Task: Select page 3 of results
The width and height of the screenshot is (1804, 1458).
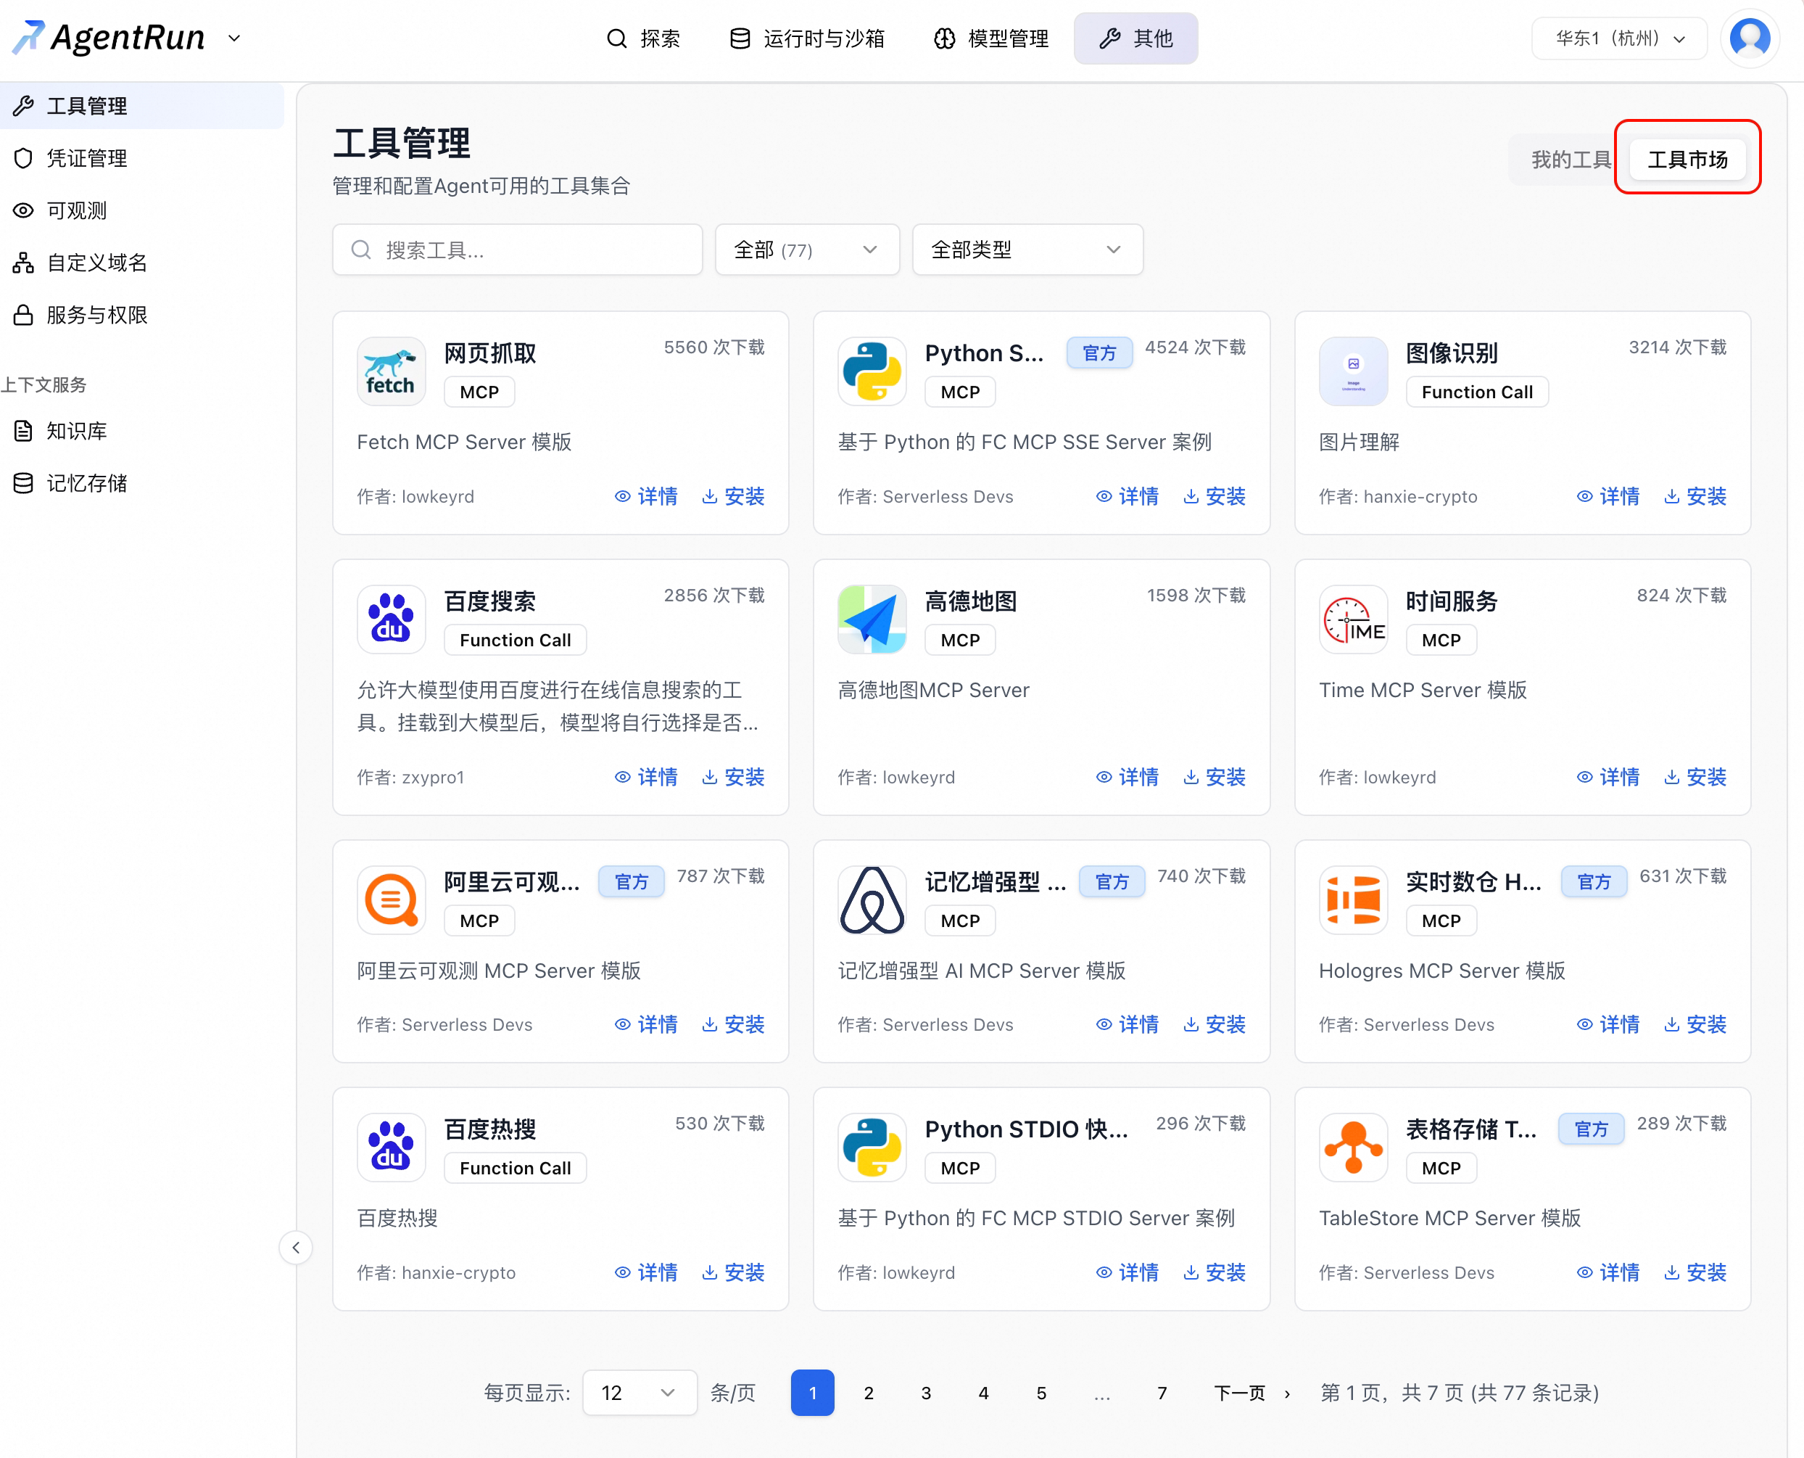Action: click(926, 1393)
